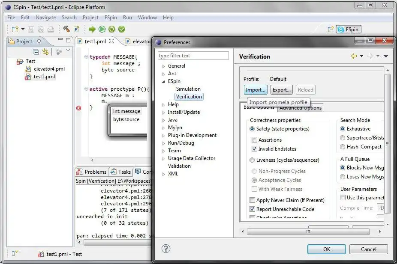Open the Back history dropdown arrow

click(x=361, y=56)
